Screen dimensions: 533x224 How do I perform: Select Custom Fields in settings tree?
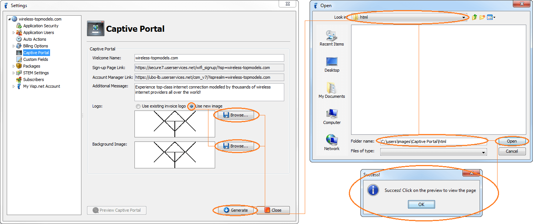click(35, 59)
